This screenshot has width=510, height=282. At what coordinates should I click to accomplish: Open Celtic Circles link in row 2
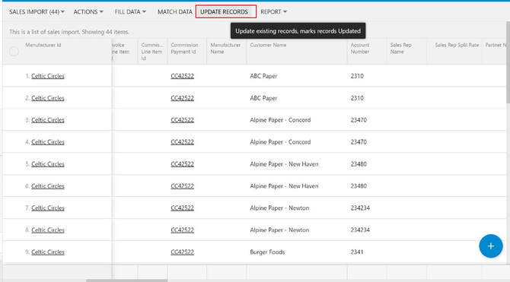pos(47,98)
